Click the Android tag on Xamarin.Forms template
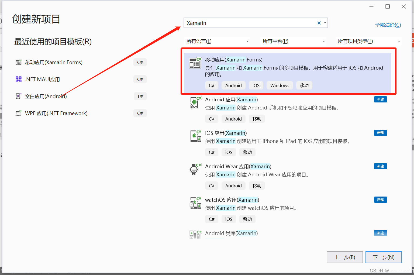Image resolution: width=414 pixels, height=275 pixels. pyautogui.click(x=233, y=85)
